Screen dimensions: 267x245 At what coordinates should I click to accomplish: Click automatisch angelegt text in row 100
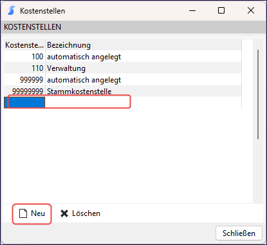[x=84, y=57]
